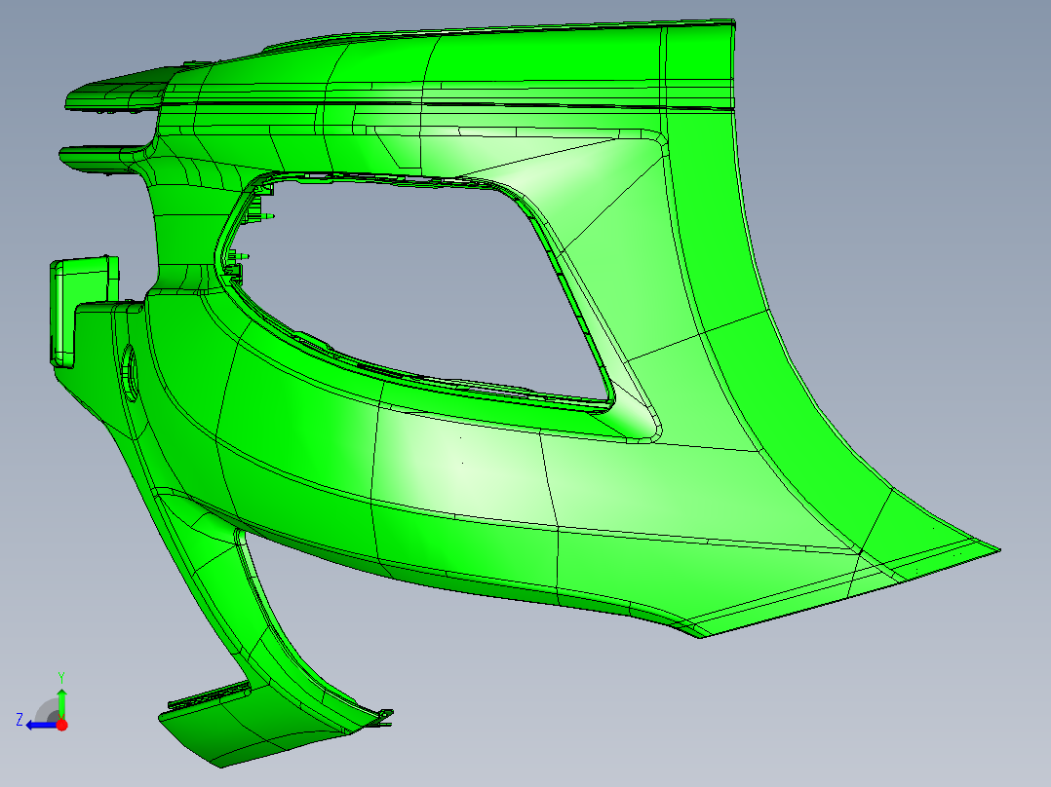Click the blue Z axis arrow of the triad
Image resolution: width=1051 pixels, height=787 pixels.
click(x=40, y=726)
